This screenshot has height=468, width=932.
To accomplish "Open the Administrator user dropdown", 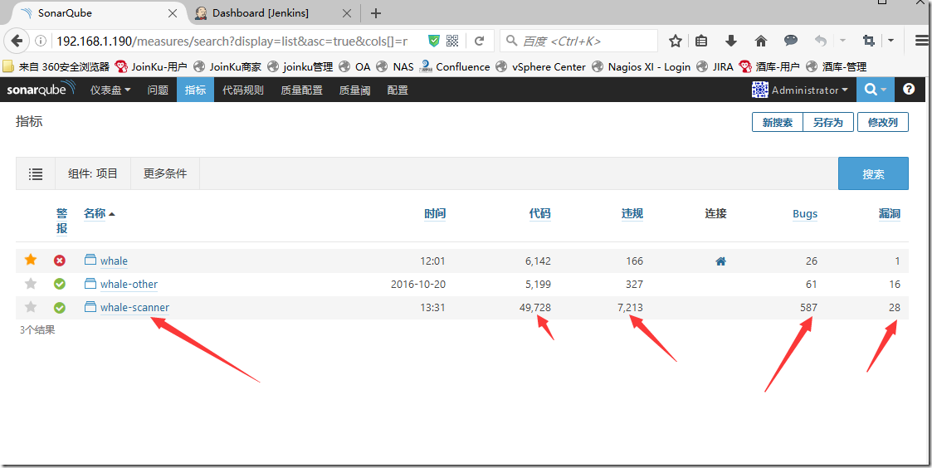I will tap(800, 90).
